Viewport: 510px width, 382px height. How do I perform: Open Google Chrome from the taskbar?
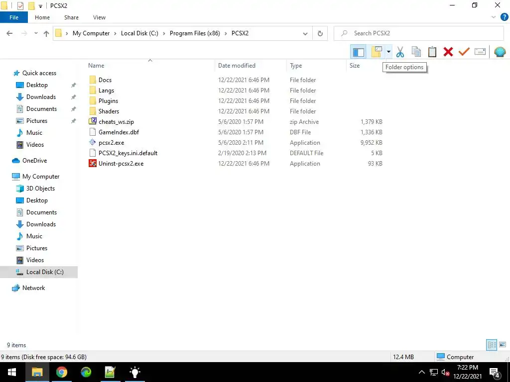(61, 372)
